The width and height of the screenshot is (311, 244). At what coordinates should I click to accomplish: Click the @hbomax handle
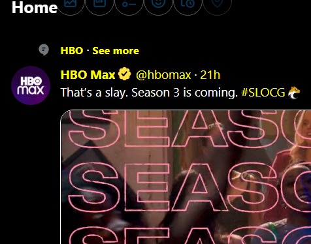click(163, 75)
